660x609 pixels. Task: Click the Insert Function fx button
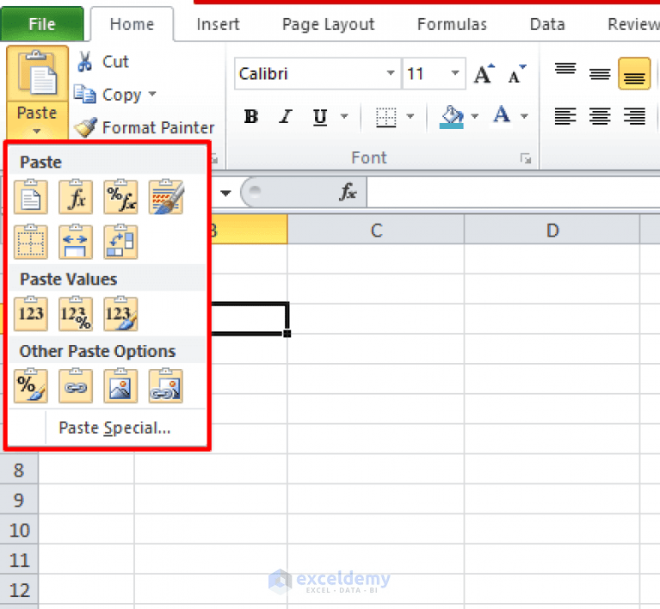tap(348, 192)
